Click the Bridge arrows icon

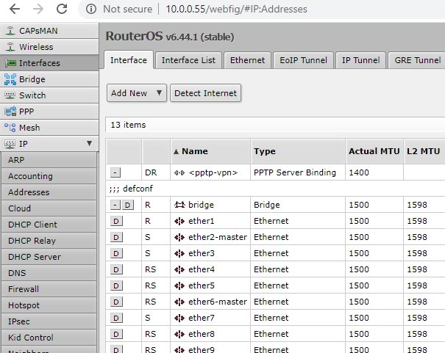(10, 79)
